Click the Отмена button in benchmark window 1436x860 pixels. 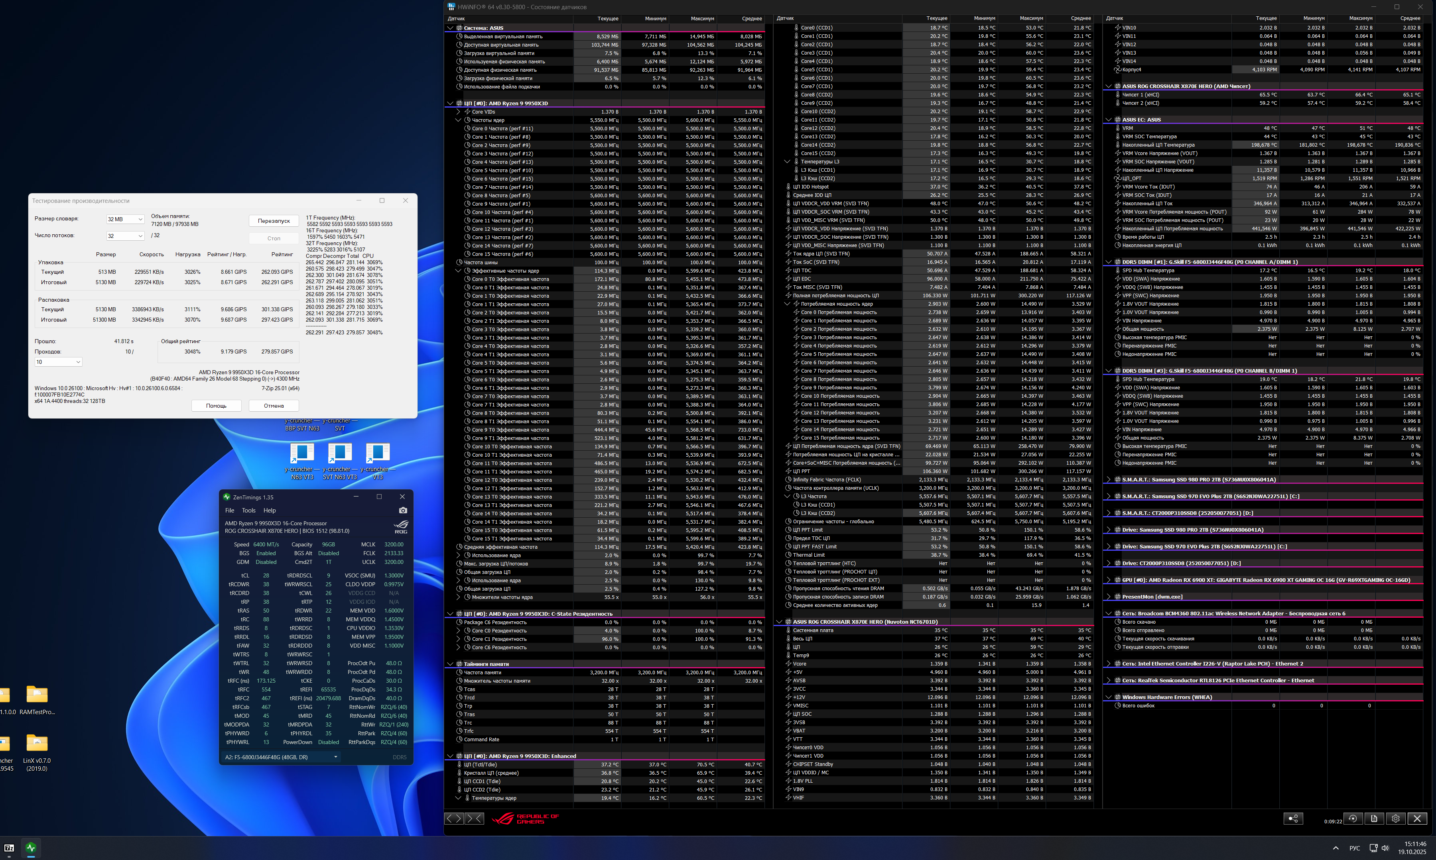pyautogui.click(x=274, y=406)
